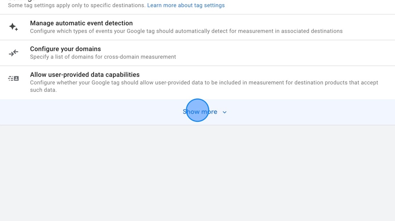Click the highlighted circle over Show more
The image size is (395, 221).
[197, 110]
